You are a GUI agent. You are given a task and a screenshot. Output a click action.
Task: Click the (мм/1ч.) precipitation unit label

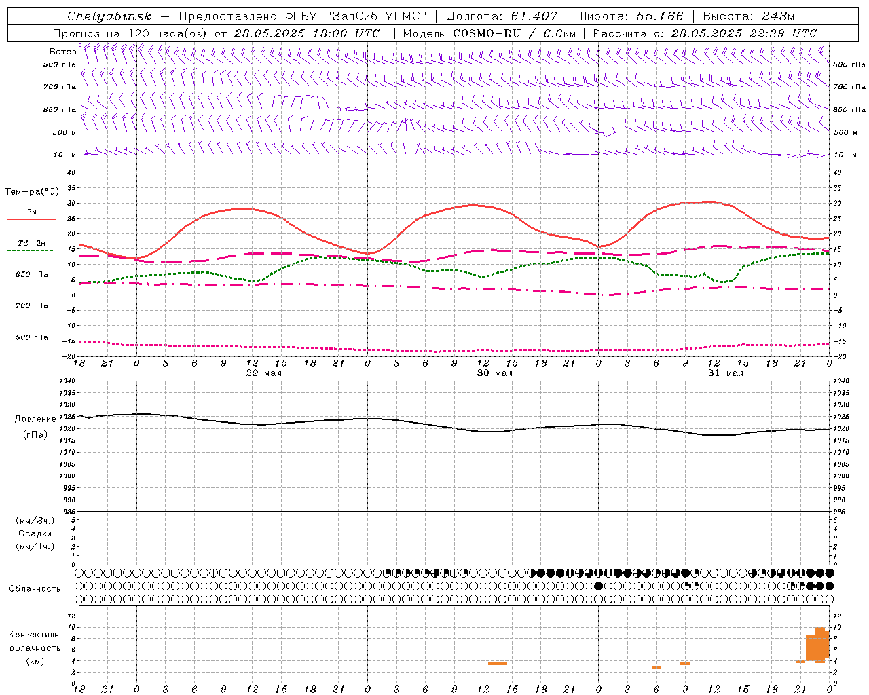tap(35, 546)
